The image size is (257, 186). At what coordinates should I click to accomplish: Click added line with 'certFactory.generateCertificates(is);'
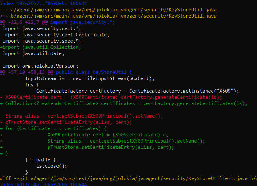pos(124,103)
